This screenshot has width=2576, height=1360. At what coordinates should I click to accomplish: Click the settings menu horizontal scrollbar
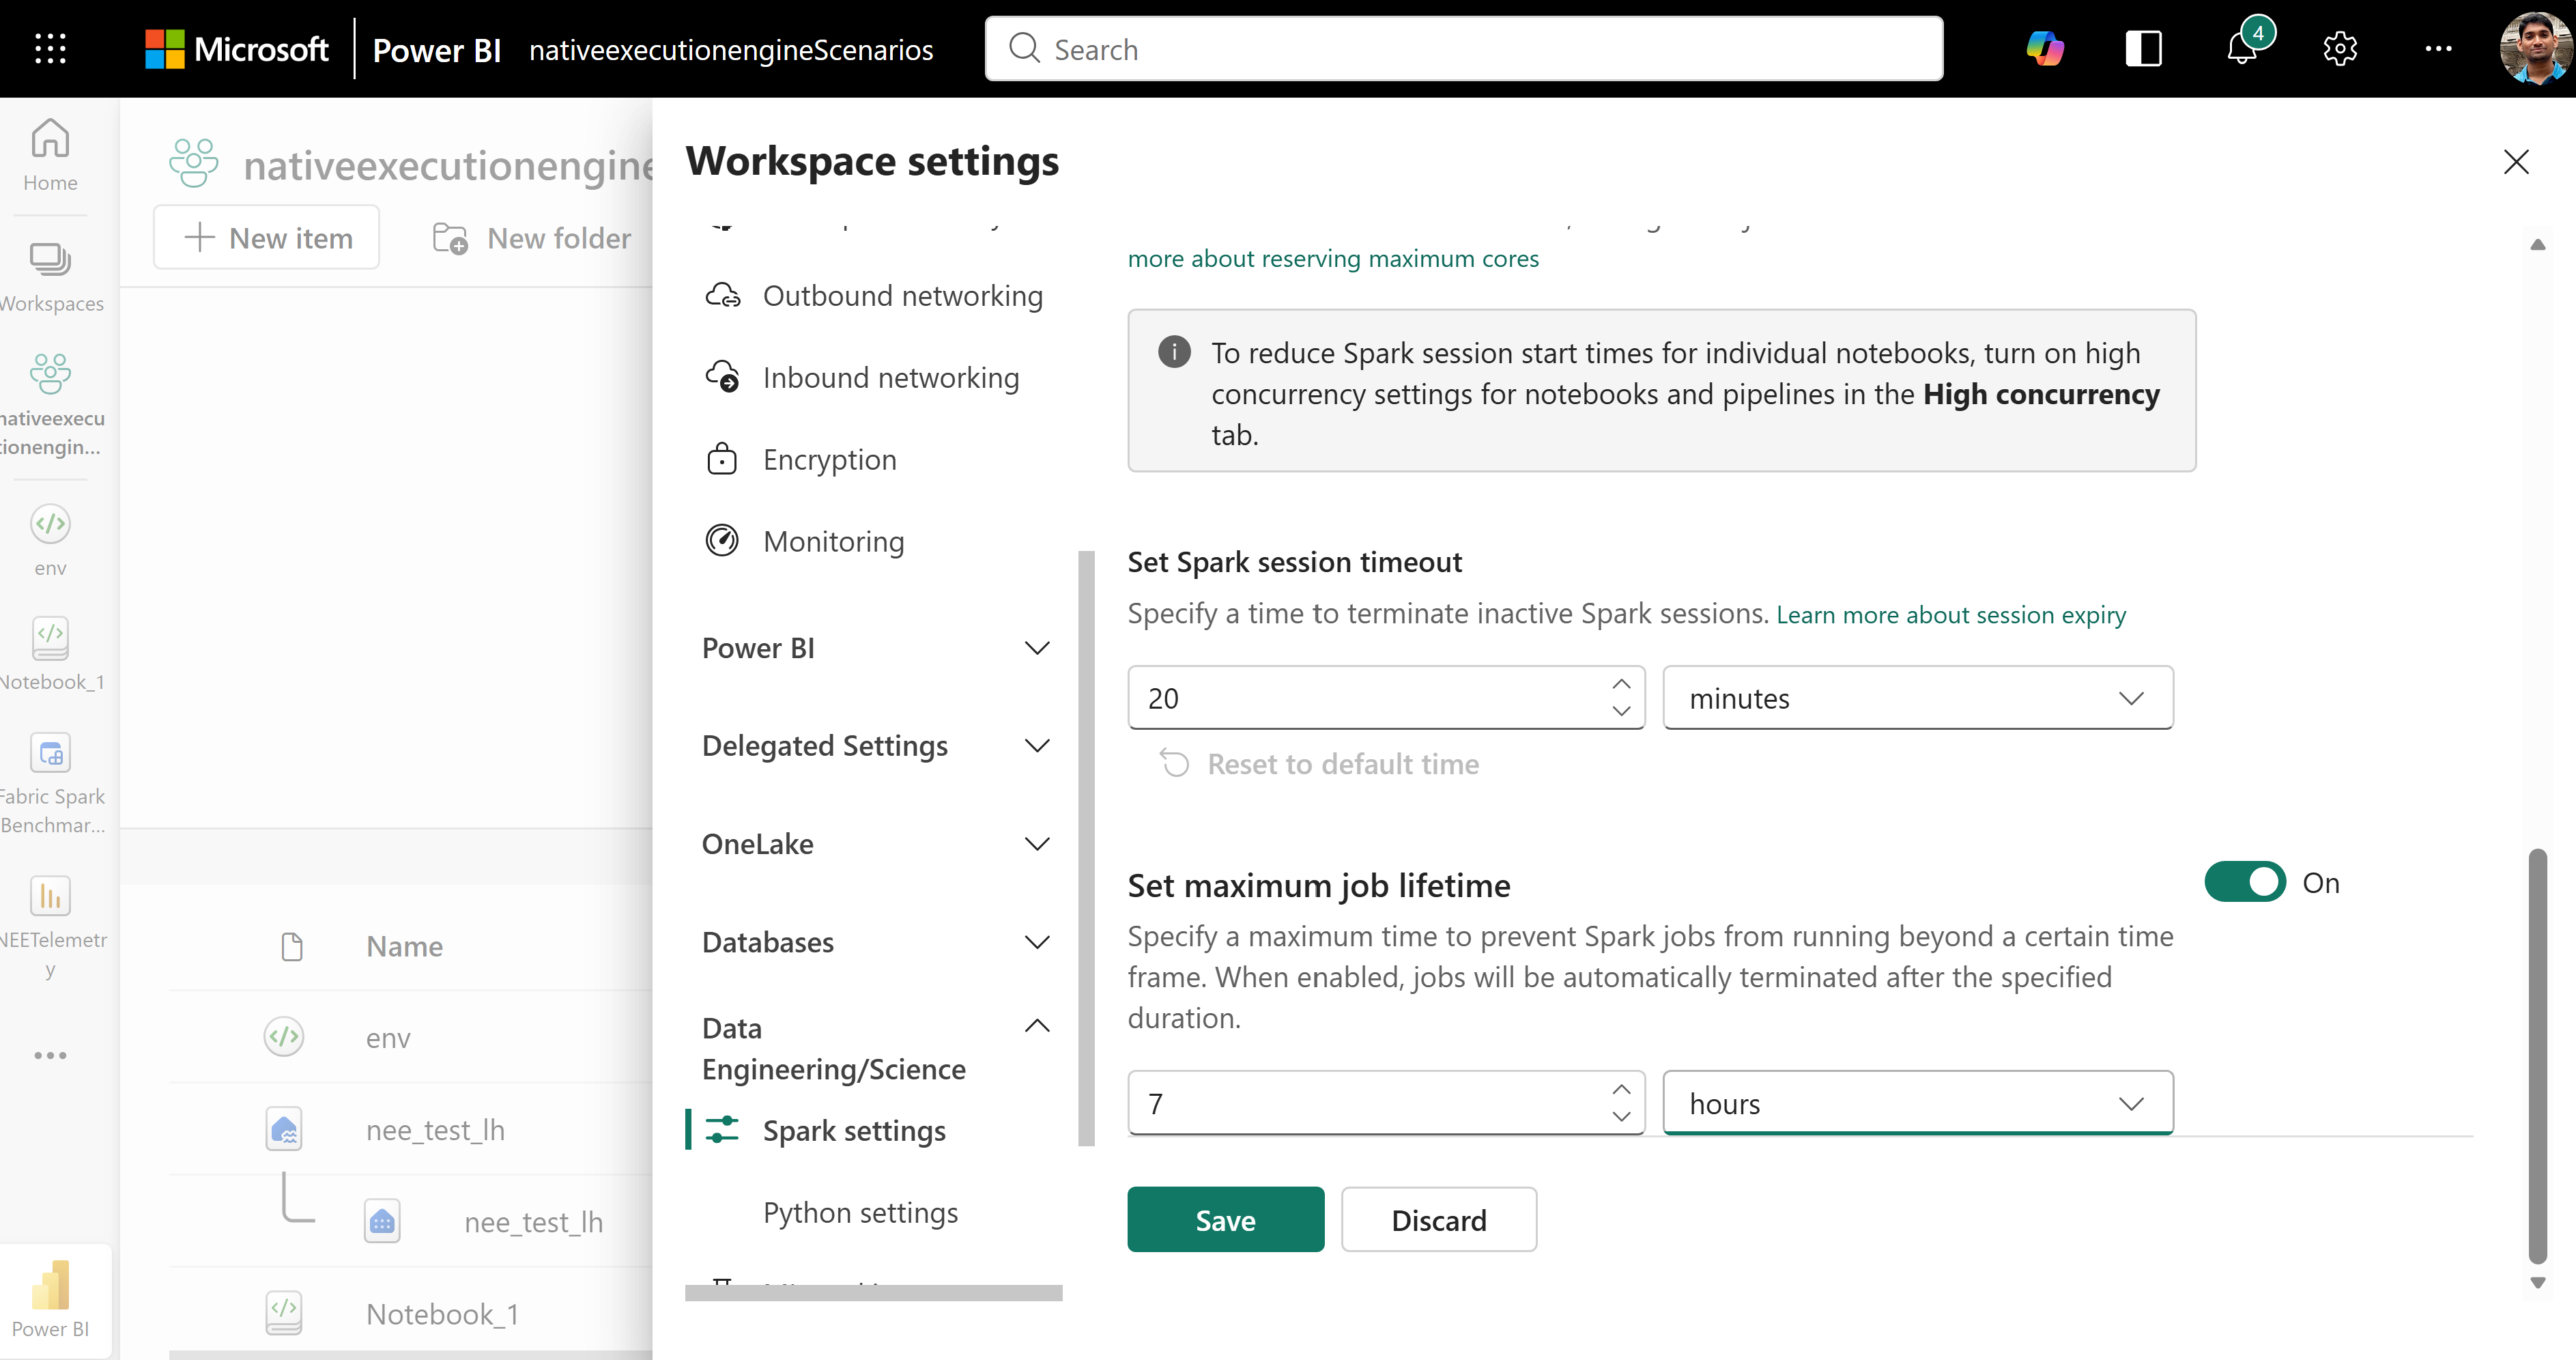point(873,1292)
